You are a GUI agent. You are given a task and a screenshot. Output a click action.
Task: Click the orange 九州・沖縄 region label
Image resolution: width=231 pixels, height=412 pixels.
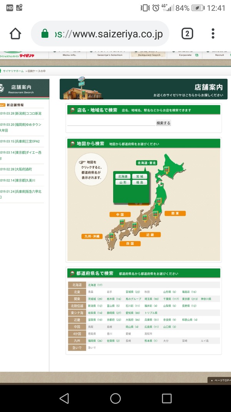click(92, 236)
